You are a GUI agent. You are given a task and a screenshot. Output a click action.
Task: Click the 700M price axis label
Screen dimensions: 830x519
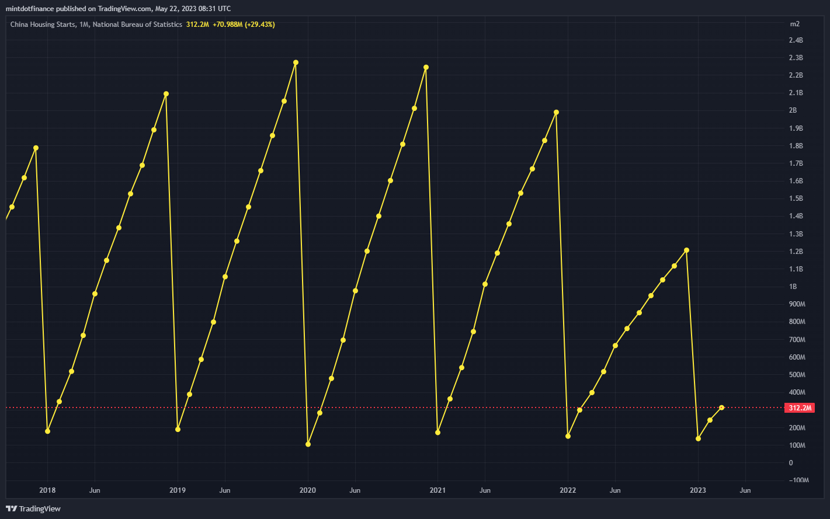pyautogui.click(x=797, y=340)
